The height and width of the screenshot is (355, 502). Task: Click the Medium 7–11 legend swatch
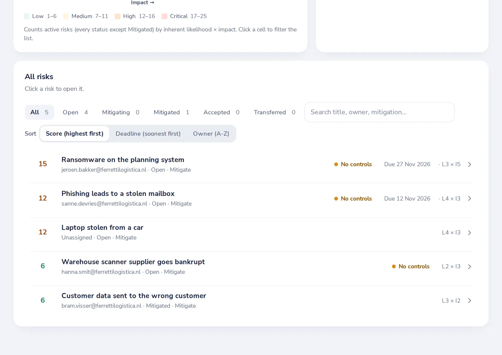coord(66,16)
